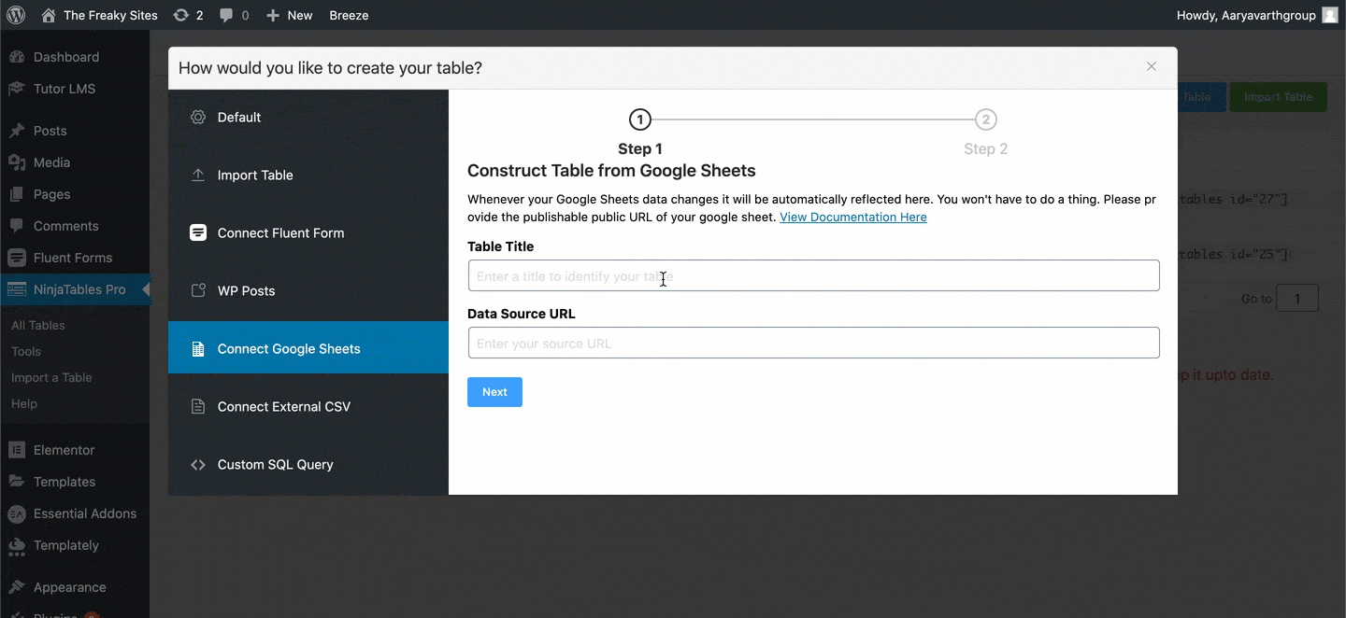Open the Custom SQL Query tab
The image size is (1346, 618).
point(308,465)
